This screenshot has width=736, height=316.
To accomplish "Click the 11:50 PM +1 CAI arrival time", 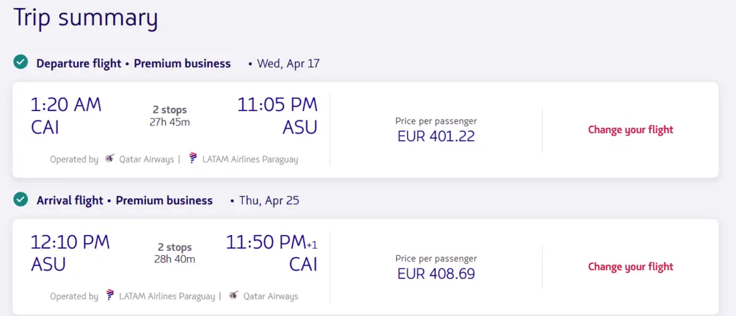I will (x=271, y=252).
